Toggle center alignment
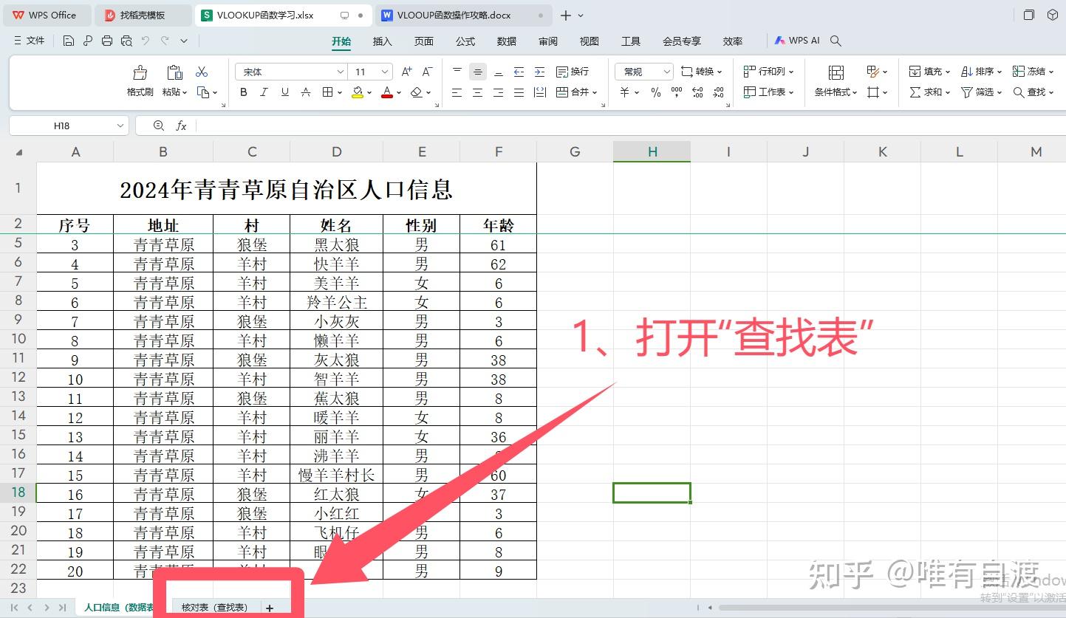 (x=477, y=92)
